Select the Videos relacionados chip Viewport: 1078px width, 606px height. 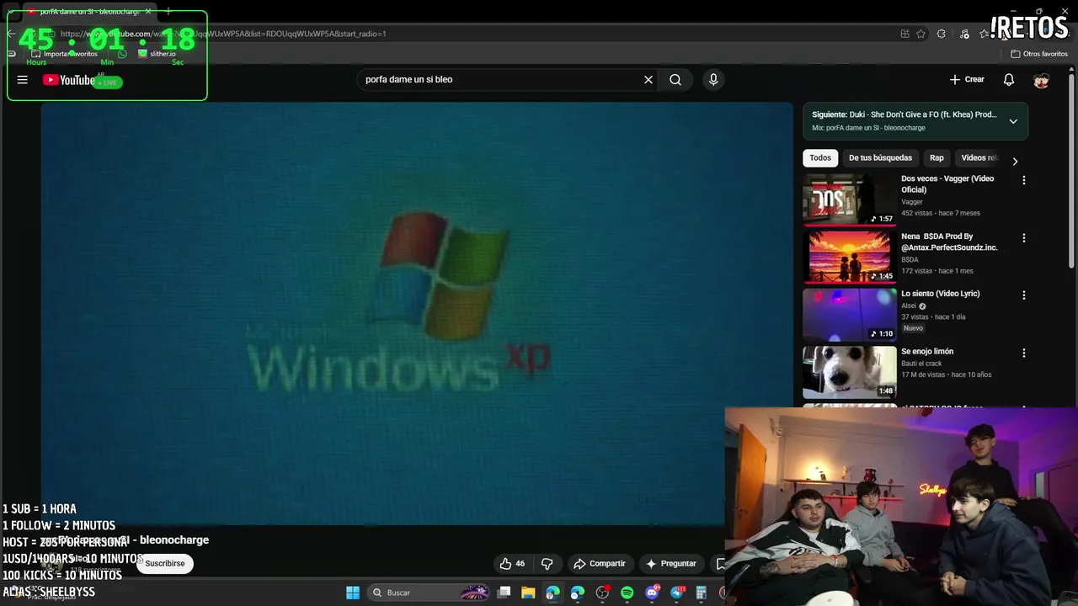(979, 158)
